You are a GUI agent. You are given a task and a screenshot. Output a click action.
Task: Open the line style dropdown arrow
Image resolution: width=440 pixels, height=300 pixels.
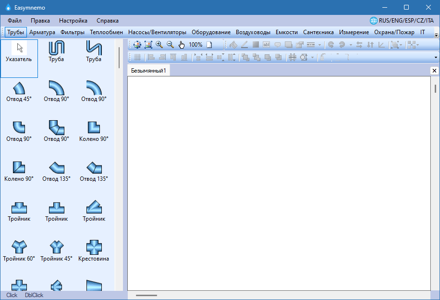[319, 45]
